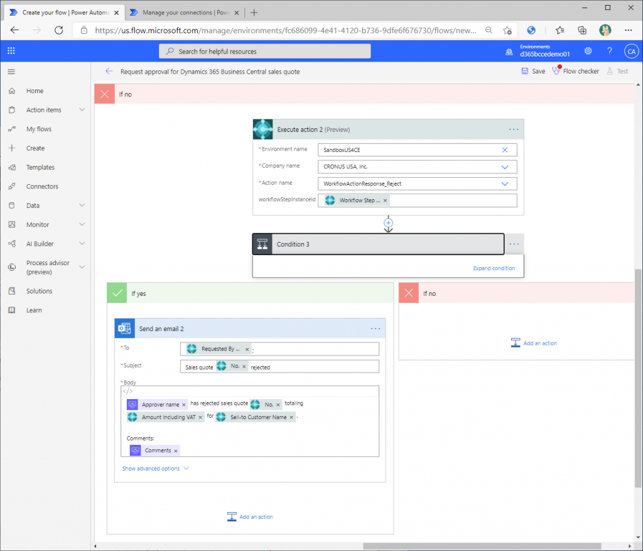The height and width of the screenshot is (551, 643).
Task: Expand Action items in sidebar
Action: click(x=82, y=109)
